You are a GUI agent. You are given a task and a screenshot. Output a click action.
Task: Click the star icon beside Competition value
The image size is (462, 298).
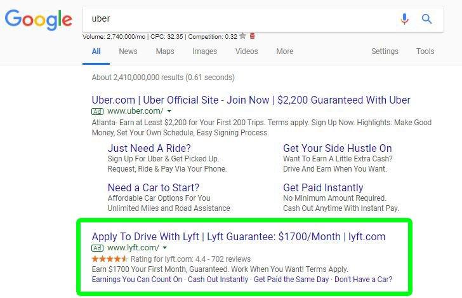242,36
